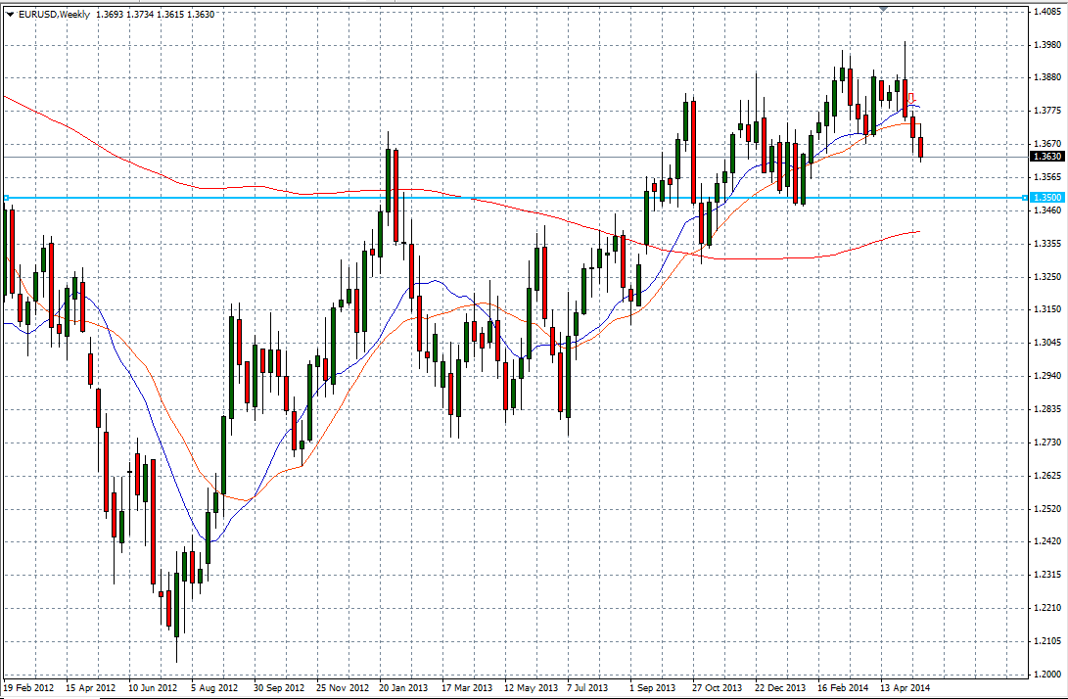Click the 1.3775 price axis label
The image size is (1068, 699).
coord(1047,111)
